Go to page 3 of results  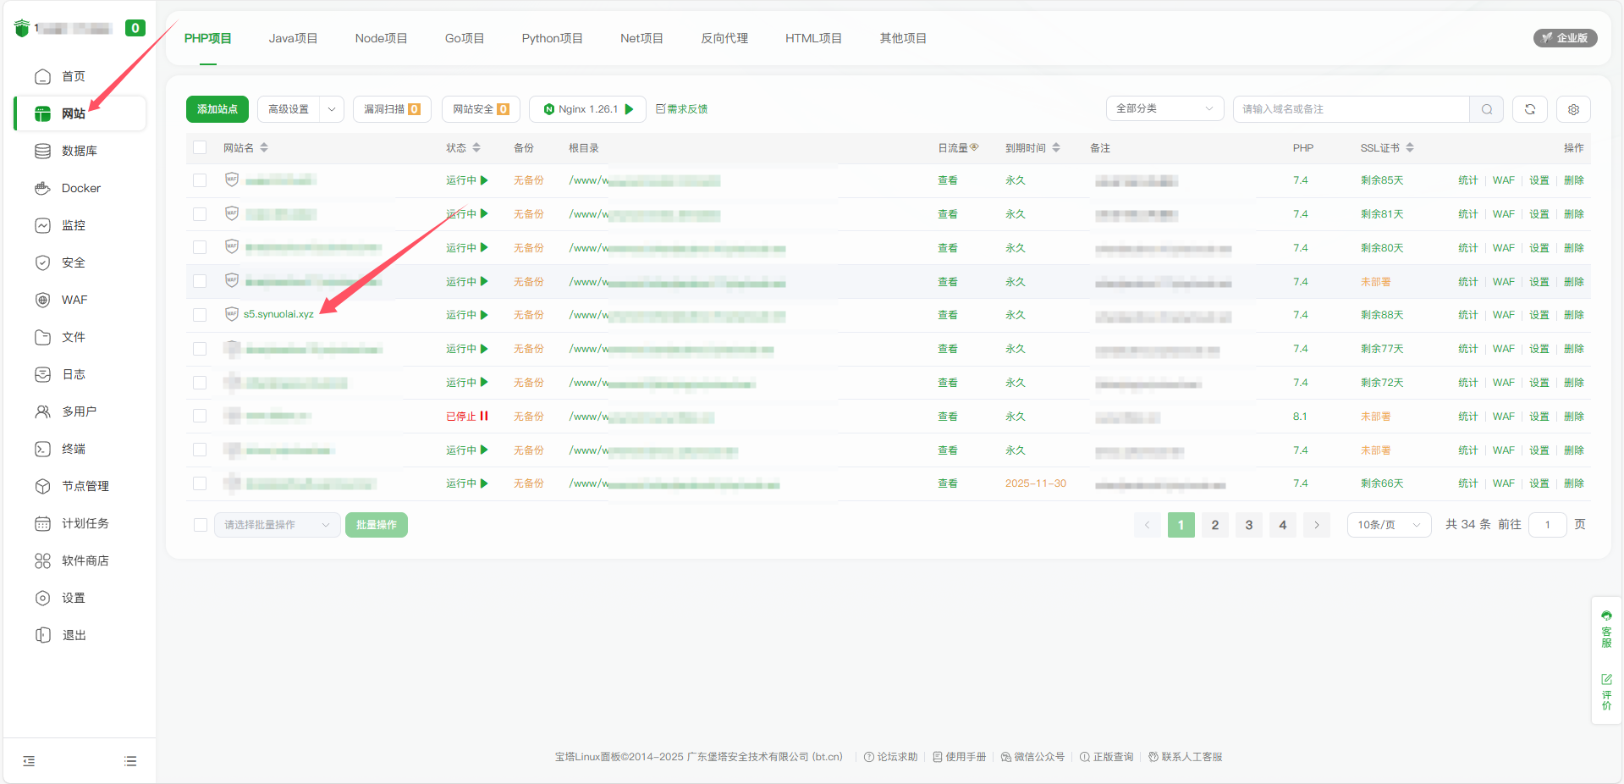click(1248, 525)
